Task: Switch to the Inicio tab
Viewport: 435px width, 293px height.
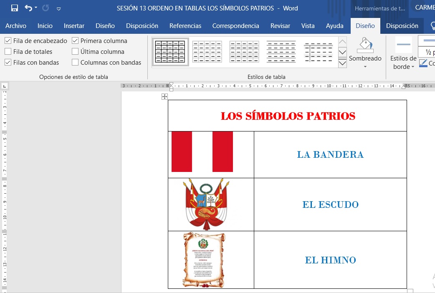Action: click(45, 26)
